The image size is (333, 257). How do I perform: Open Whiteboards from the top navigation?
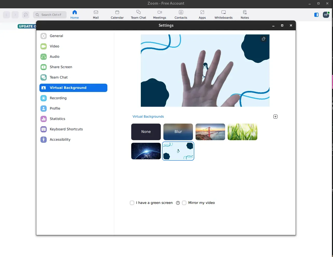(223, 15)
